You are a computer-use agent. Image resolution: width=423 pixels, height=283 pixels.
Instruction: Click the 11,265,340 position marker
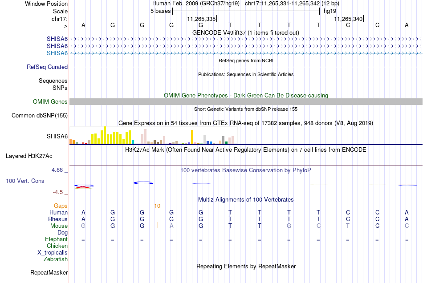349,19
